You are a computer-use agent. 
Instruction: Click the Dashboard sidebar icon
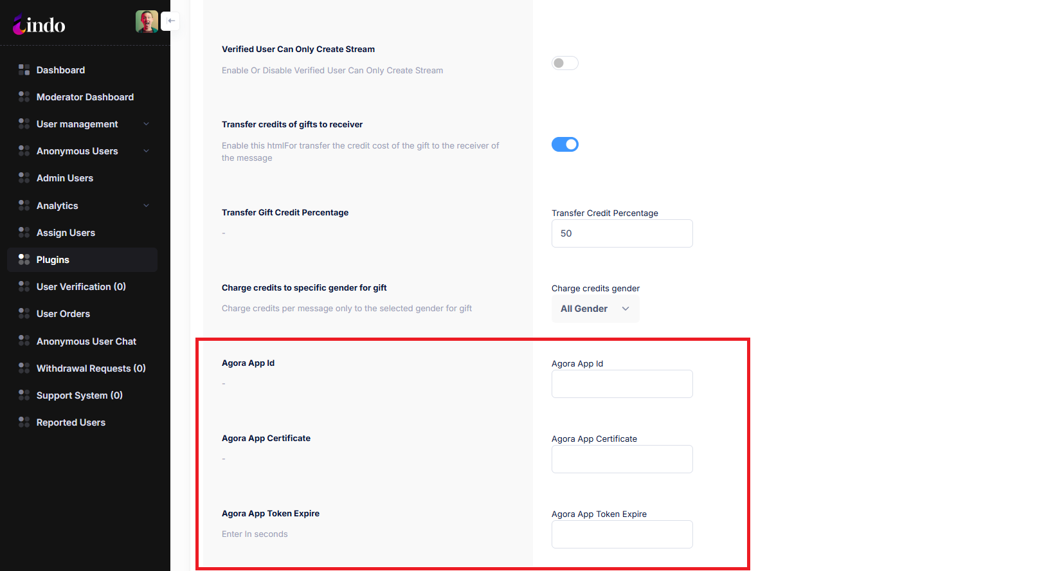[x=24, y=70]
